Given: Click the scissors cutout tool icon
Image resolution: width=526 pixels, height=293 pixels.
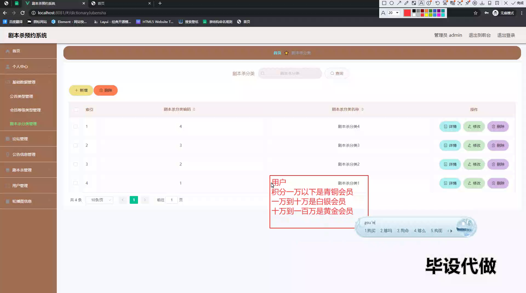Looking at the screenshot, I should (x=445, y=3).
